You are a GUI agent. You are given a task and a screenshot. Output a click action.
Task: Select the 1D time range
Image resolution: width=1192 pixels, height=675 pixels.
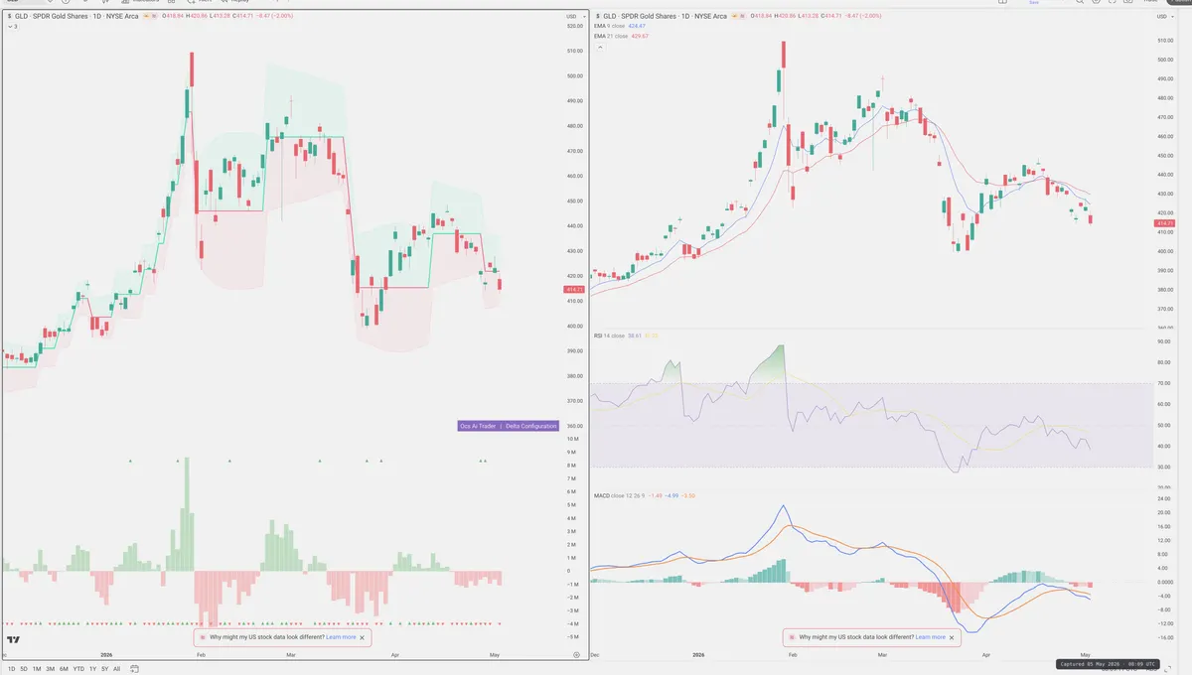11,669
